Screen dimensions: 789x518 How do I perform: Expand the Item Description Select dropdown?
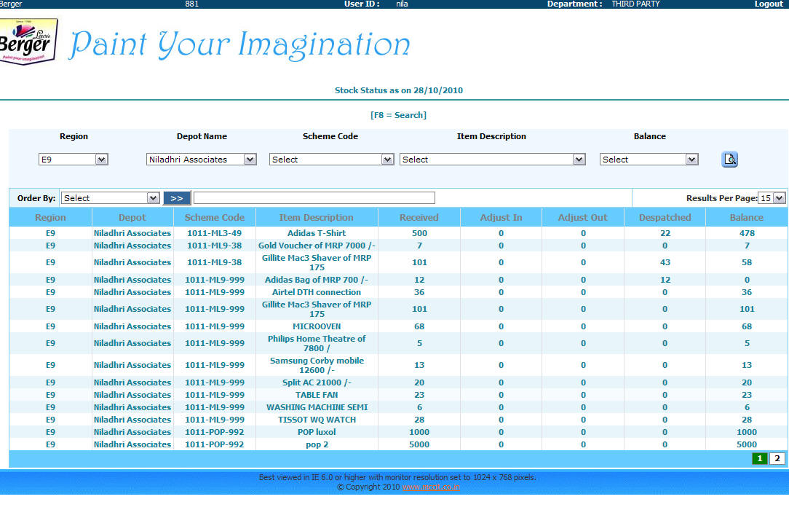coord(492,160)
